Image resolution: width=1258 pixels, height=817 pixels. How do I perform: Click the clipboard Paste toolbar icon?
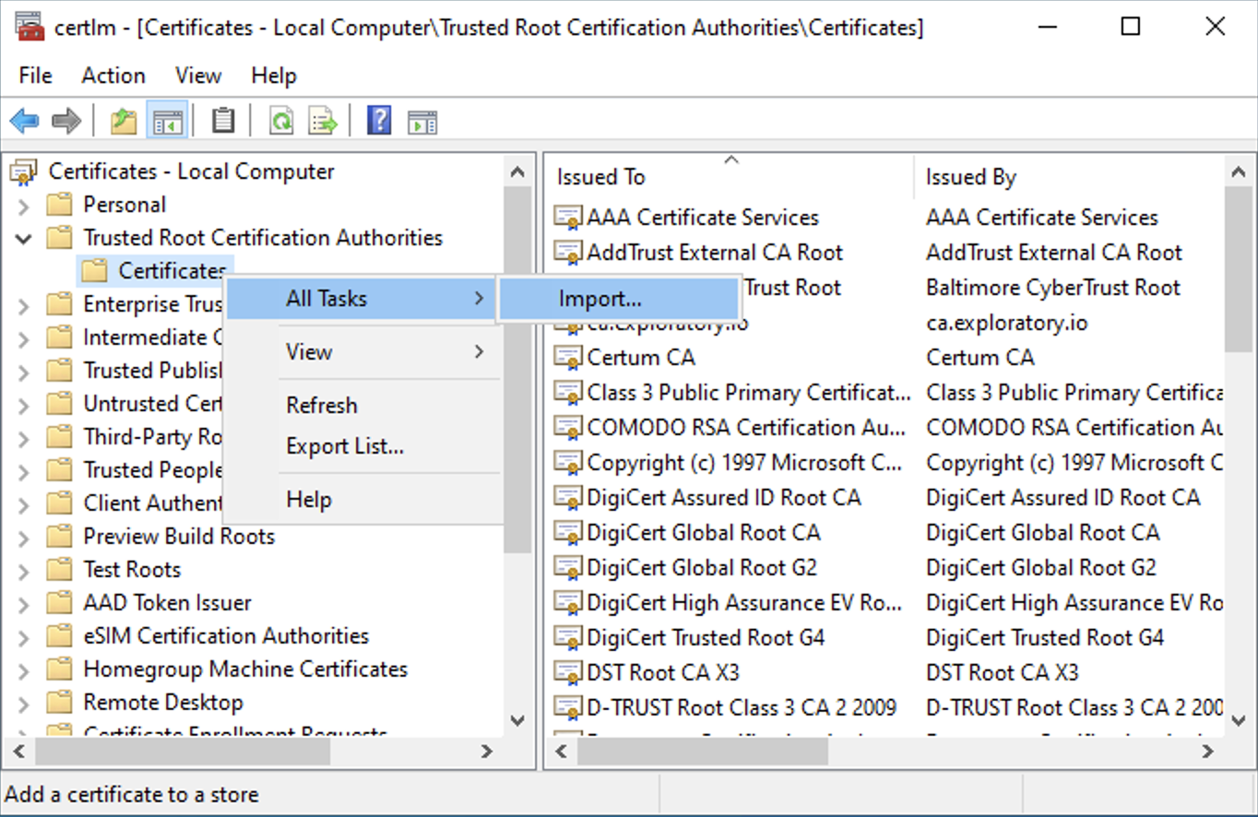point(223,121)
